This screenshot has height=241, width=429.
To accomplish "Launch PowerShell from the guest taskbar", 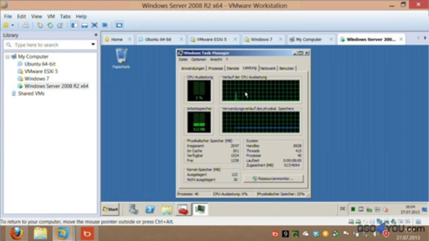I will (150, 209).
